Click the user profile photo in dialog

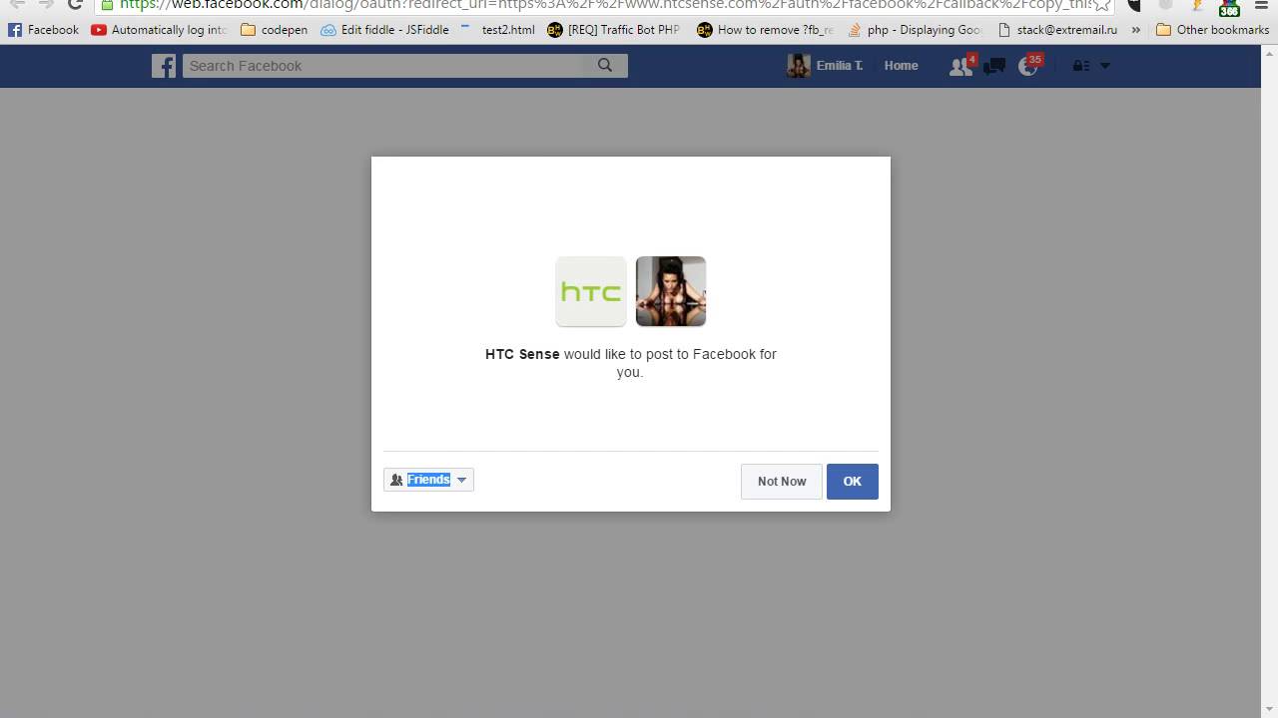[671, 291]
